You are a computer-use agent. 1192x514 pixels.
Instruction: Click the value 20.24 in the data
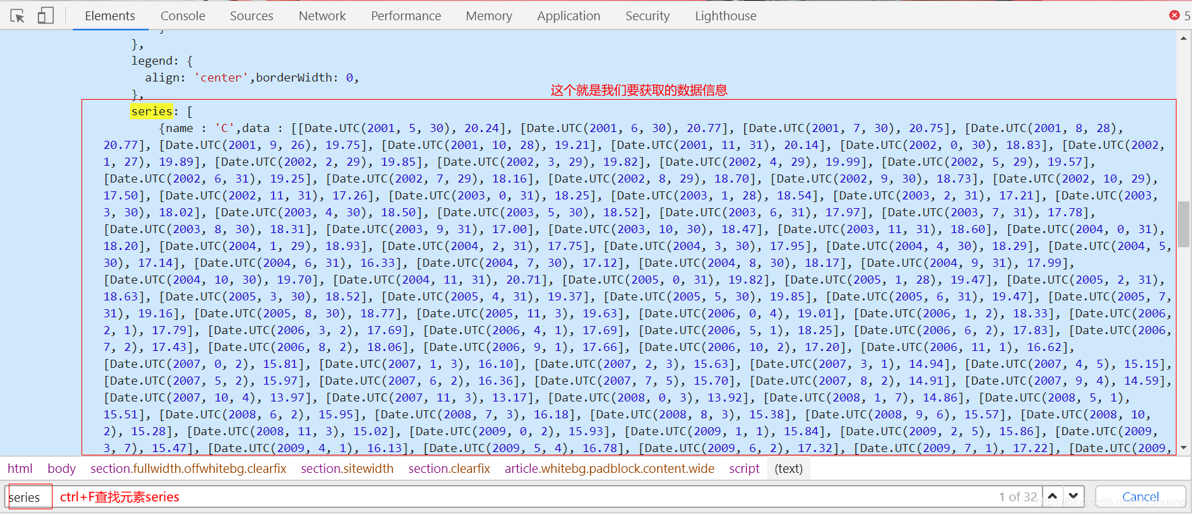tap(482, 128)
